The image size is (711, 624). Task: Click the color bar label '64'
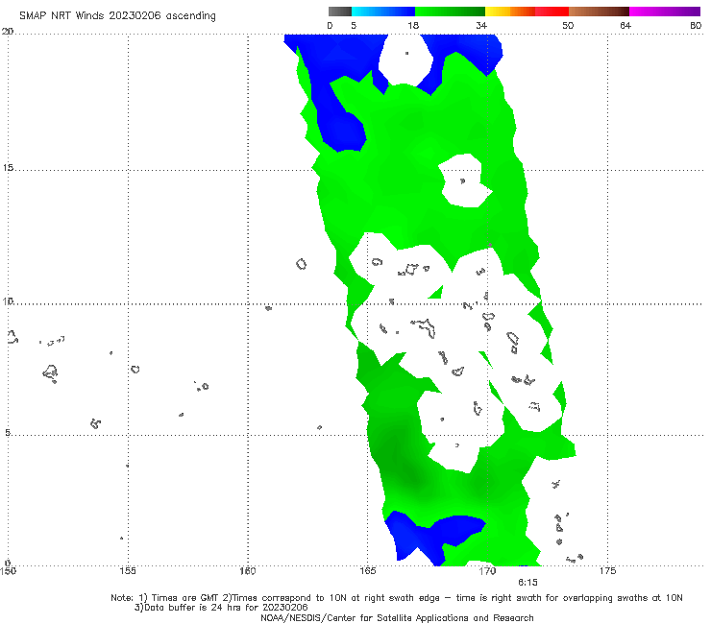(x=625, y=25)
